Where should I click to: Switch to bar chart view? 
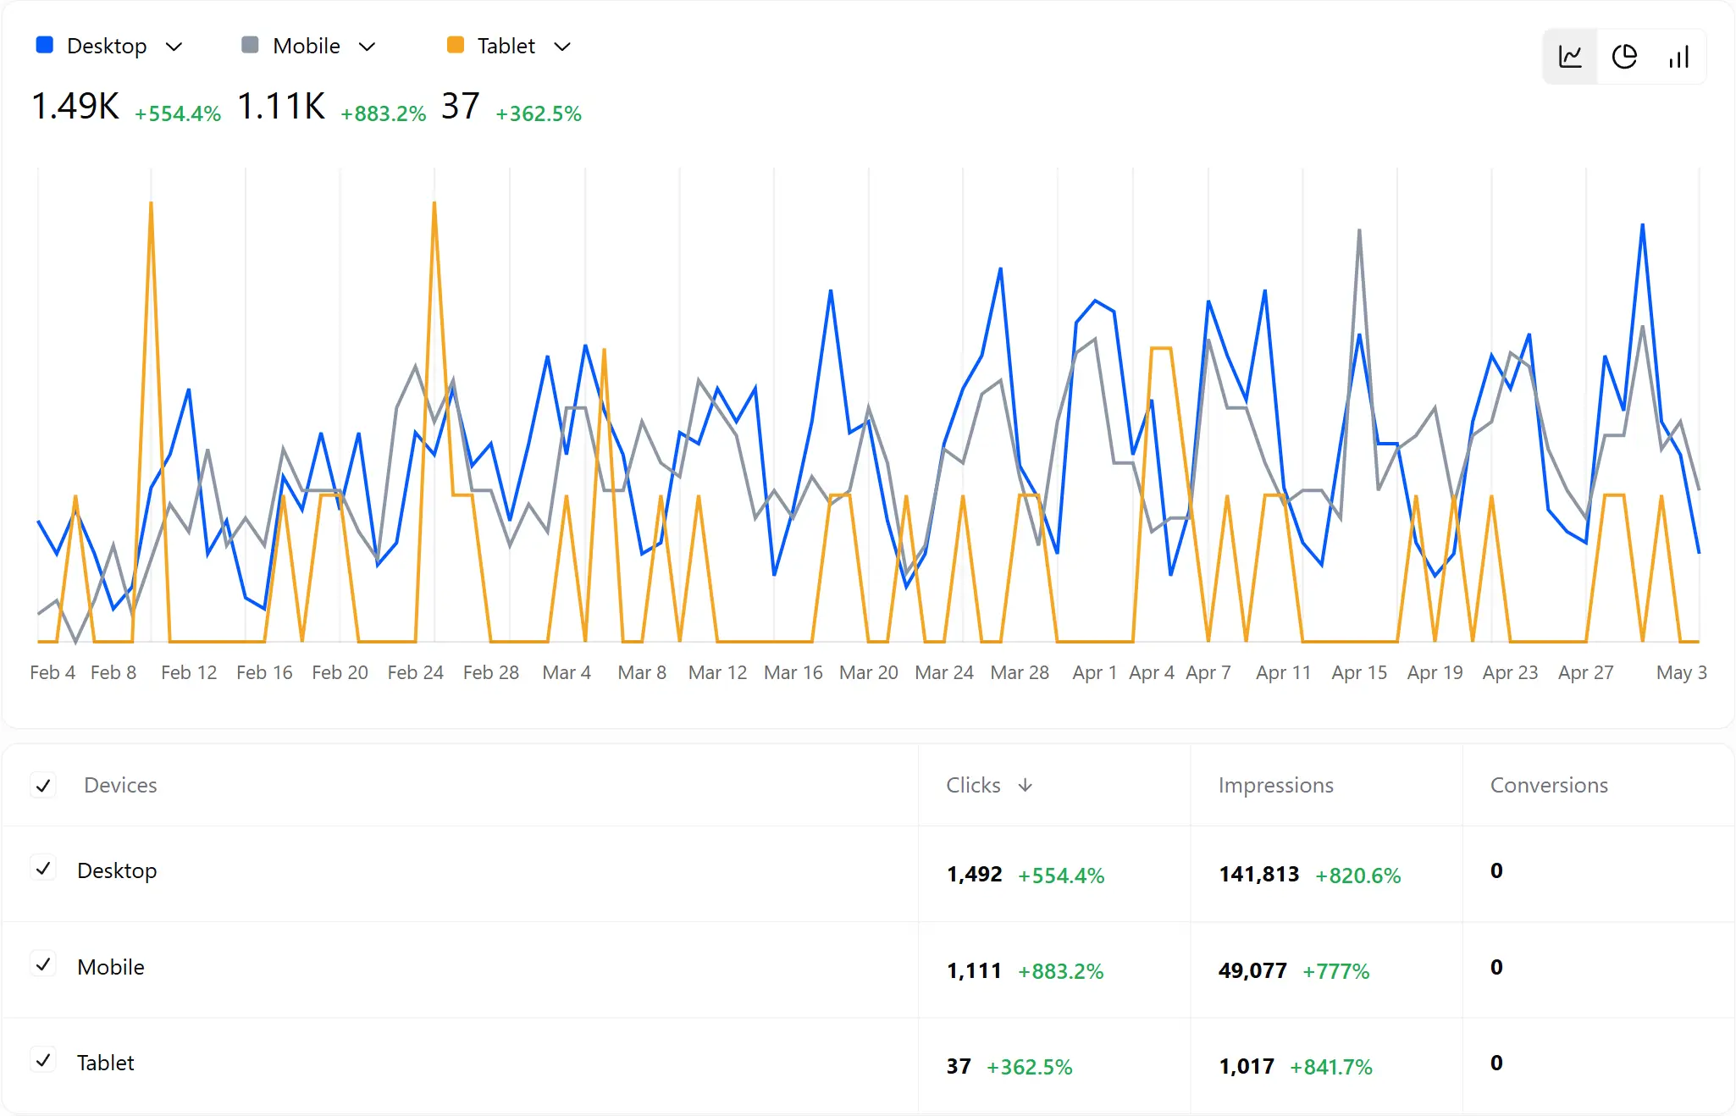click(x=1678, y=57)
